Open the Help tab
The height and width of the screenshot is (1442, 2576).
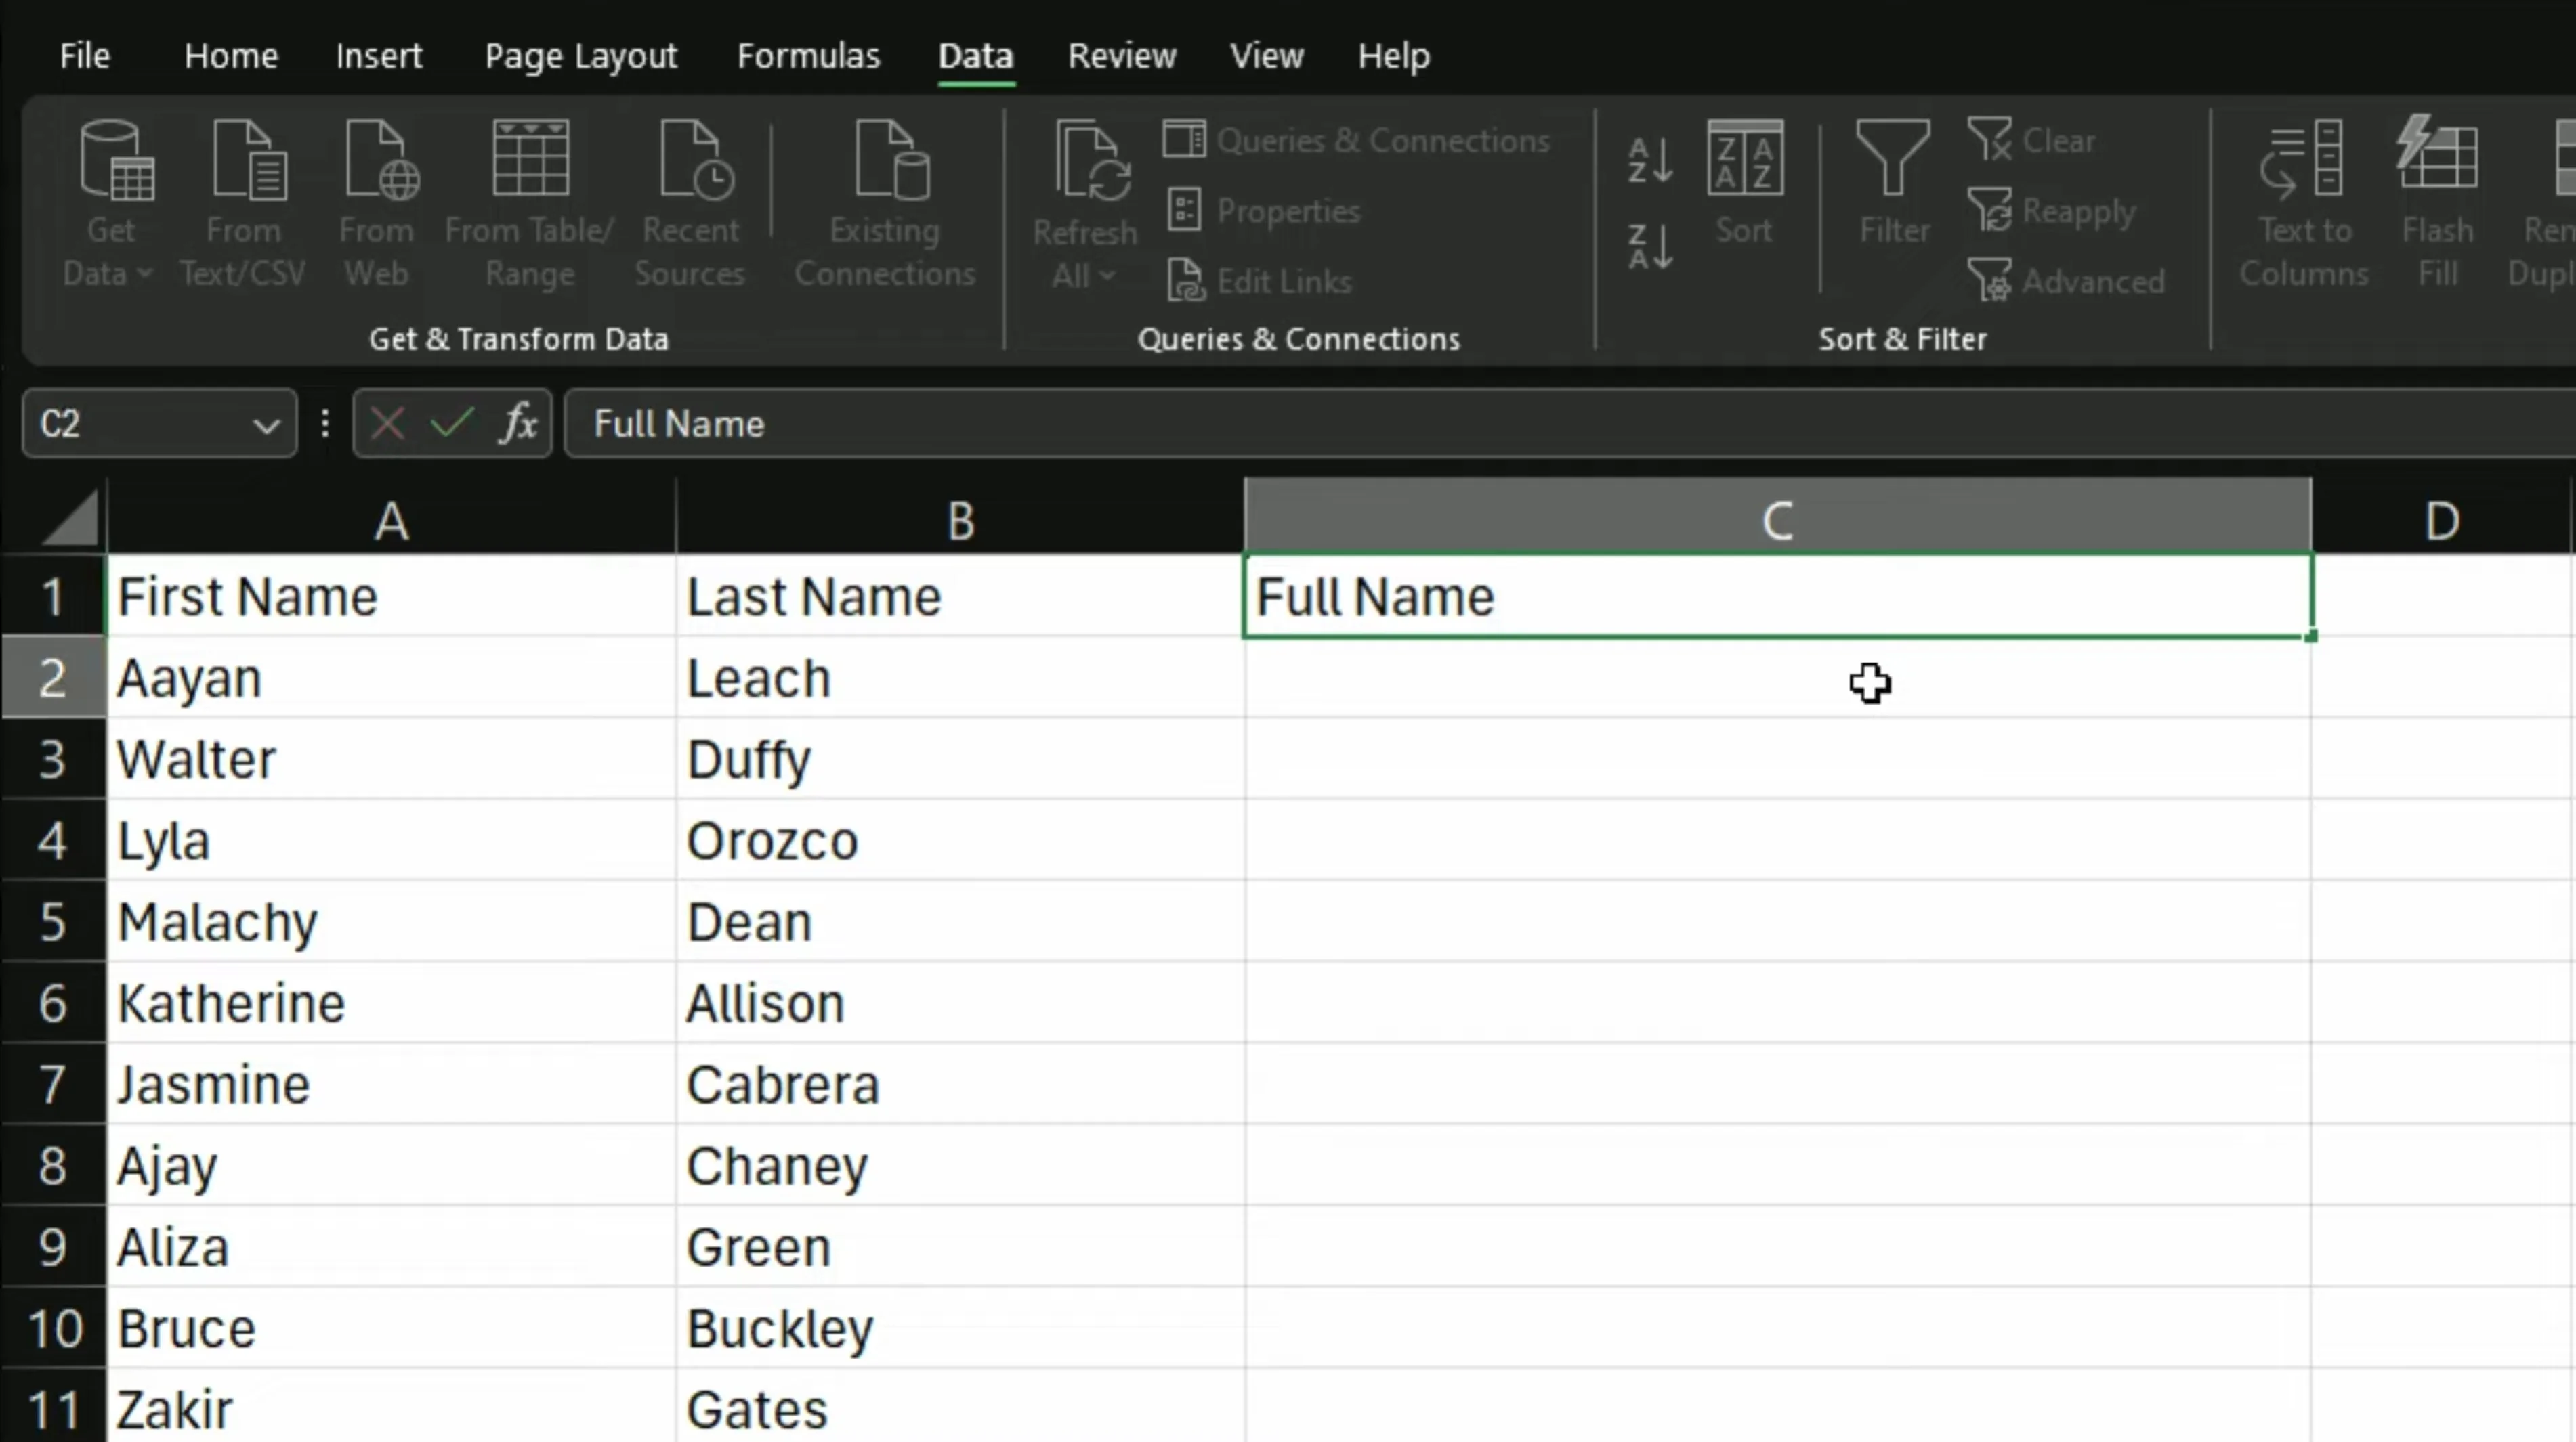[x=1394, y=56]
